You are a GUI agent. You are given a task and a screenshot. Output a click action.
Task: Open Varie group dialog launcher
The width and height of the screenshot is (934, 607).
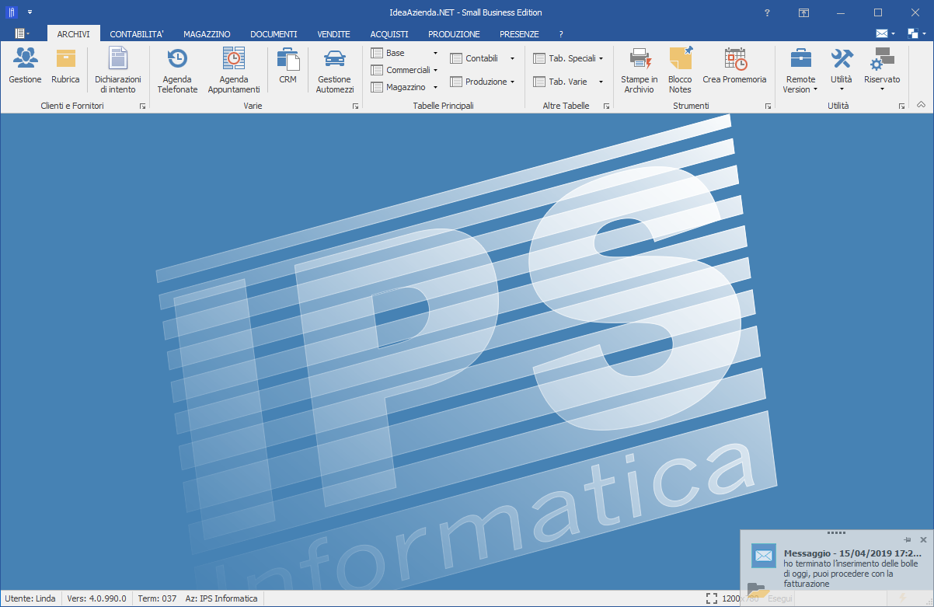click(355, 106)
